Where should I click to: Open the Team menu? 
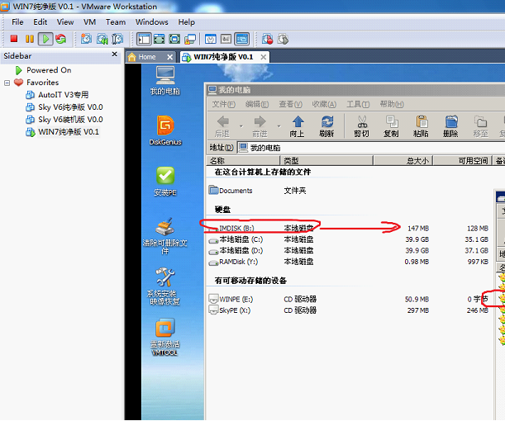tap(116, 21)
